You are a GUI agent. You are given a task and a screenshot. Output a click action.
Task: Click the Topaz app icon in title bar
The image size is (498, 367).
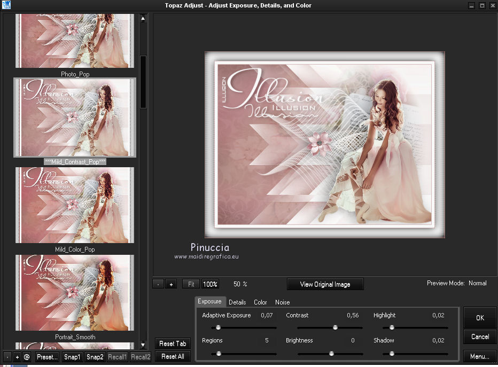[6, 5]
